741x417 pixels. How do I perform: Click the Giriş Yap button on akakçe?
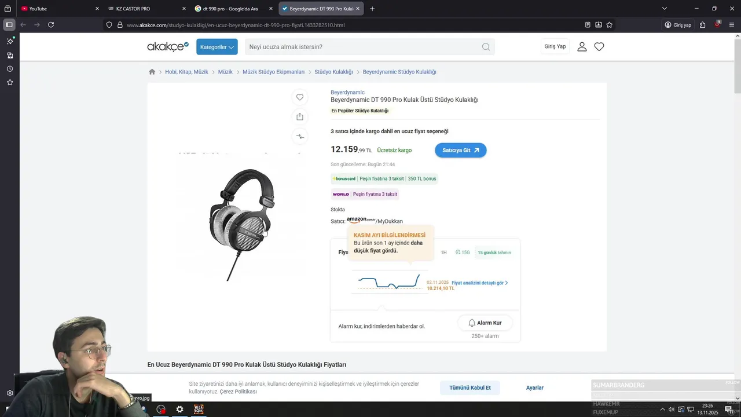tap(555, 46)
